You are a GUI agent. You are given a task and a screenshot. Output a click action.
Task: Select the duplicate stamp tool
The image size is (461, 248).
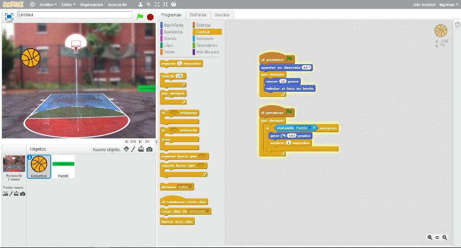[140, 5]
